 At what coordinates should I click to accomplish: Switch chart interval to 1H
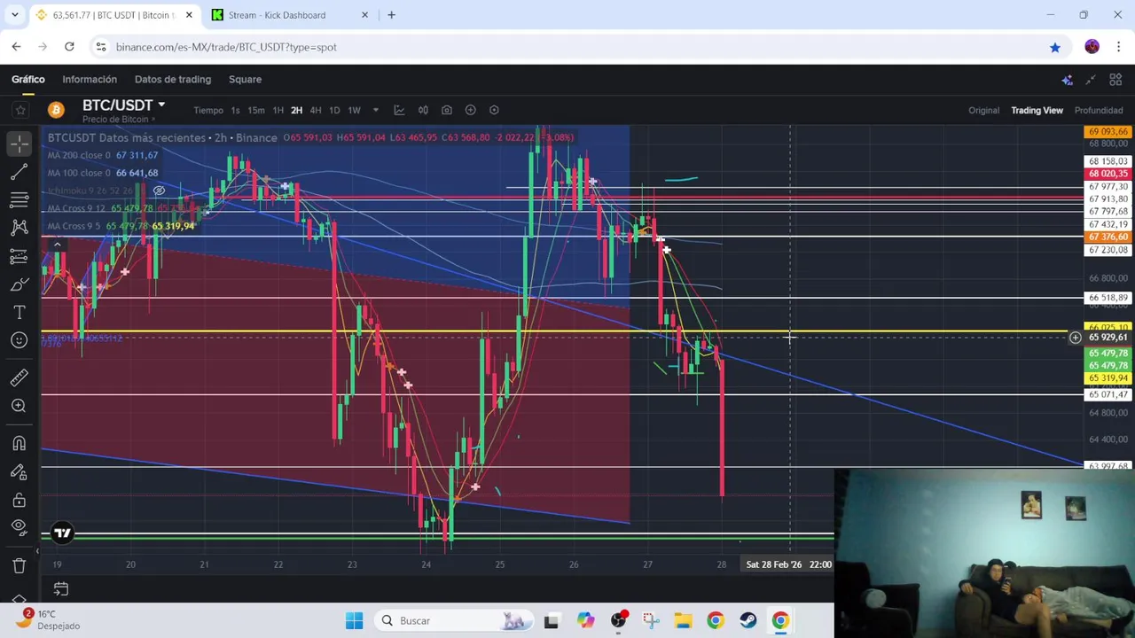coord(278,110)
